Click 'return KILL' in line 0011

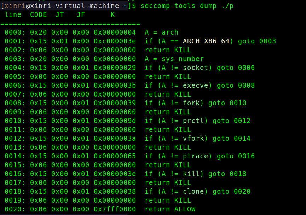(x=168, y=129)
